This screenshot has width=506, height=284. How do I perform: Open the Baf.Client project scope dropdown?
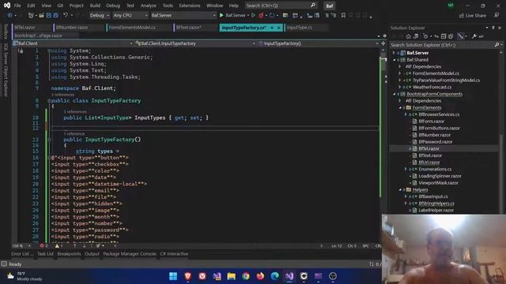tap(73, 43)
